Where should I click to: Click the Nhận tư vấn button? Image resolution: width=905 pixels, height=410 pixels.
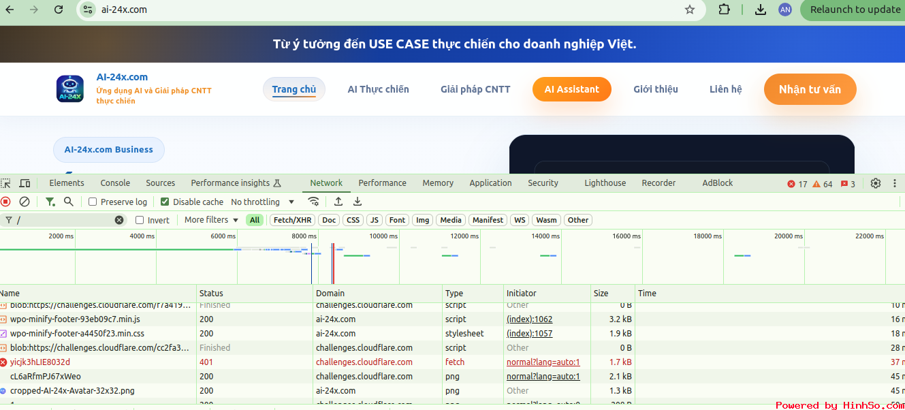pos(810,89)
